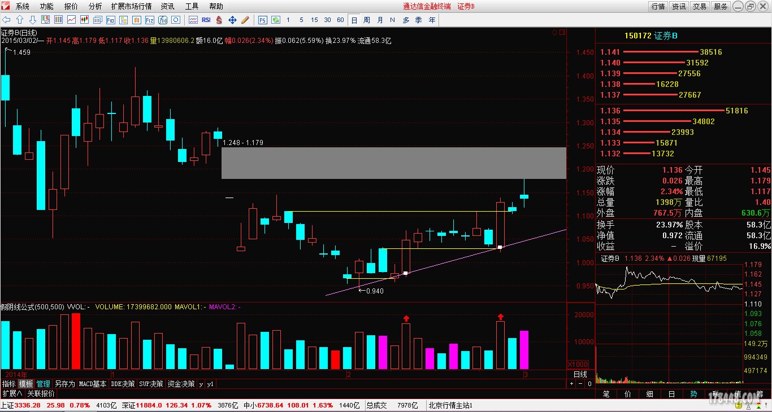
Task: Click the 服务 button at top right
Action: [721, 6]
